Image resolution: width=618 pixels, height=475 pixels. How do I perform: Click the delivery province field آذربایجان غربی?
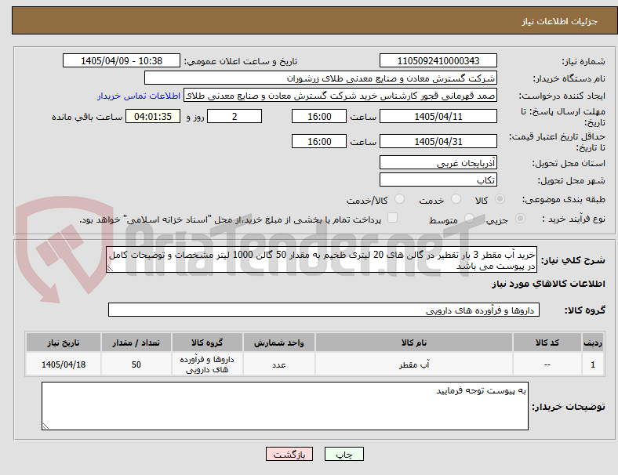click(x=438, y=162)
